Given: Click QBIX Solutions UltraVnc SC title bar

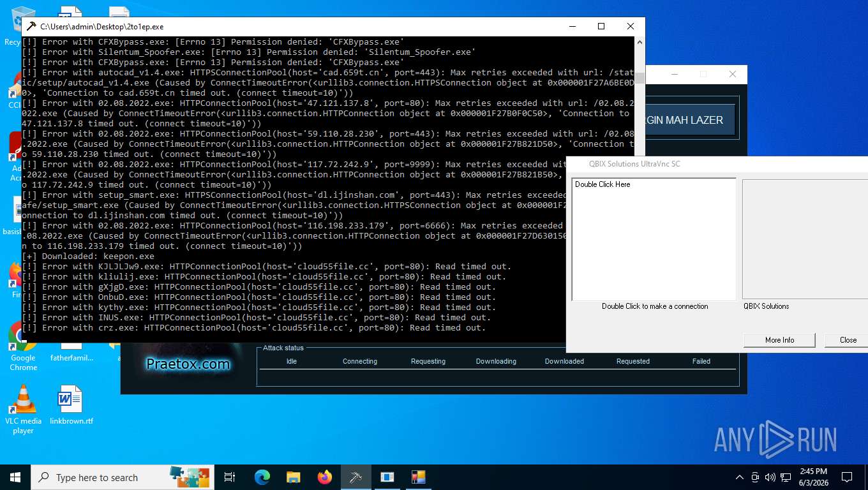Looking at the screenshot, I should pyautogui.click(x=717, y=164).
